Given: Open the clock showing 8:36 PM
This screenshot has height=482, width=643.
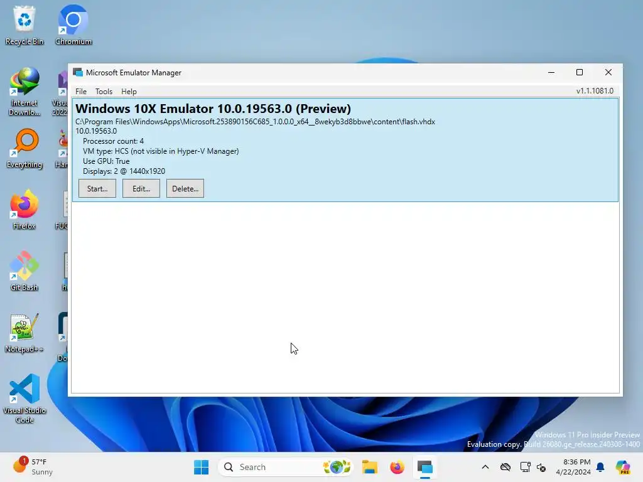Looking at the screenshot, I should tap(573, 467).
